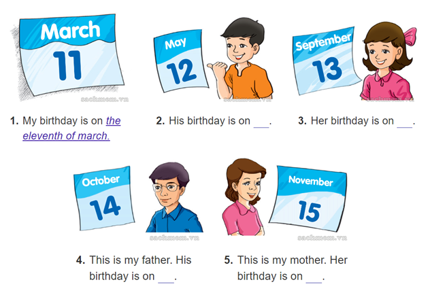Screen dimensions: 430x295
Task: Click the text "My birthday is on"
Action: 63,121
